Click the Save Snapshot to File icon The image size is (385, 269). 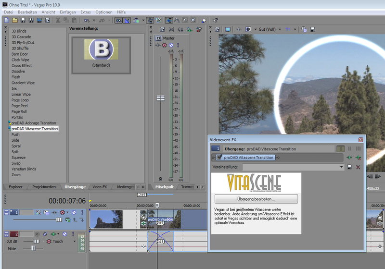312,29
